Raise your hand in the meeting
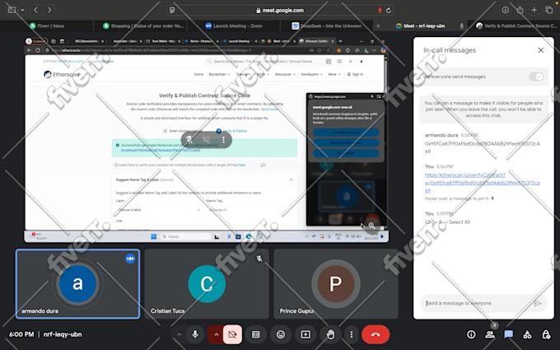This screenshot has width=560, height=350. (x=330, y=334)
